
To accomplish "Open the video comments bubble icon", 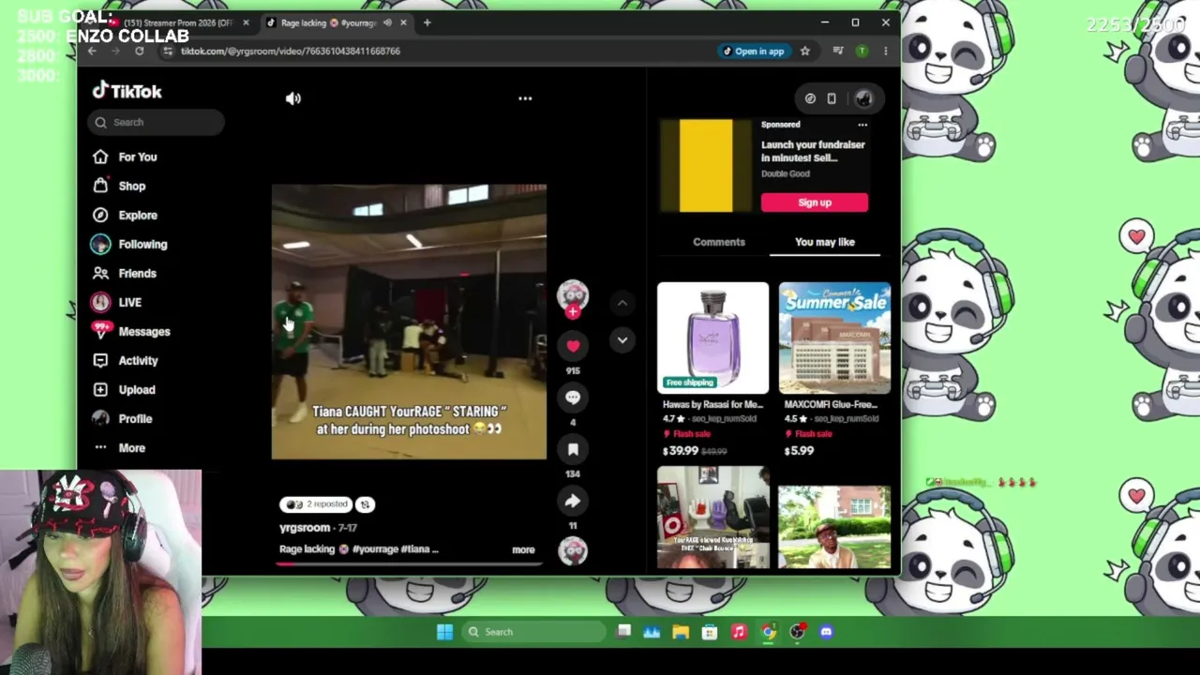I will click(573, 397).
